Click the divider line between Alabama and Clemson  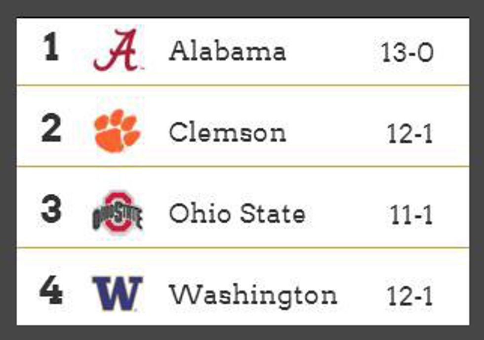click(x=242, y=85)
